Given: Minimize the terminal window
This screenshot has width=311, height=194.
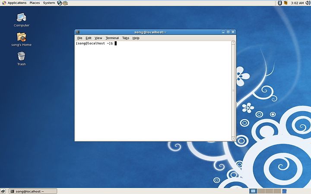Looking at the screenshot, I should click(223, 32).
